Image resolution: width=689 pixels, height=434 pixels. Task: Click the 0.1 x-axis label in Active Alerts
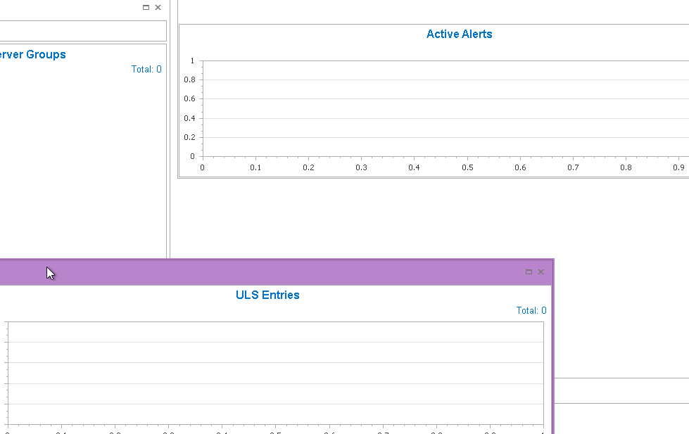click(x=255, y=168)
